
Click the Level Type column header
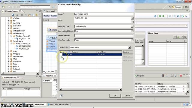pos(109,52)
